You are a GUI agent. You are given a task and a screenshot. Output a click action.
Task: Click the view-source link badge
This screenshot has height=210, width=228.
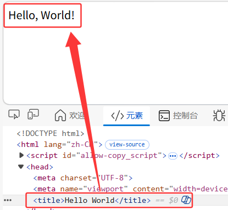point(127,145)
